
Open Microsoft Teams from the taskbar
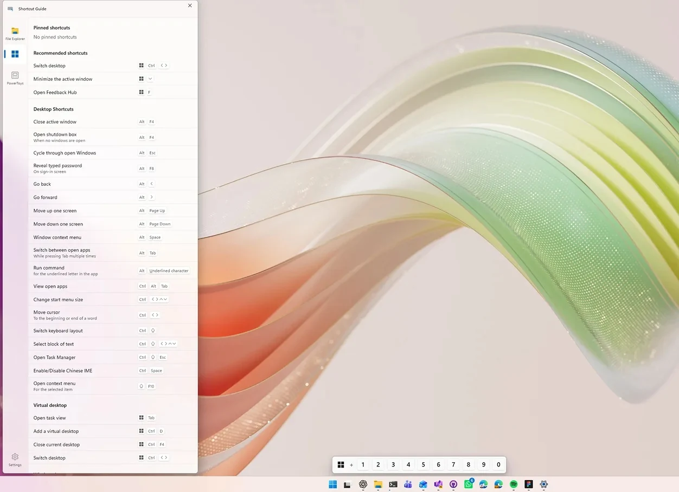(408, 484)
